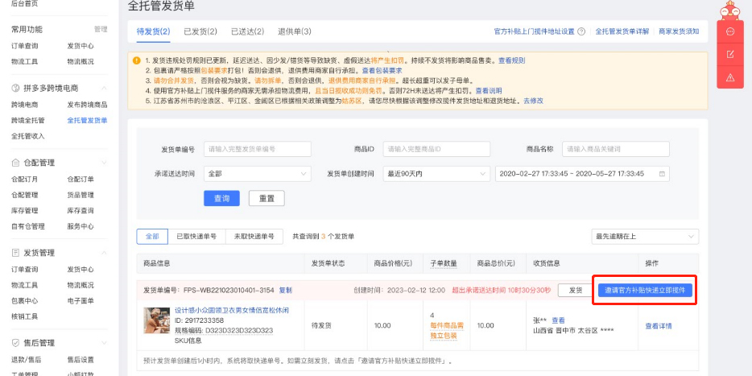The height and width of the screenshot is (376, 752).
Task: Open product title 设计感小众圆领卫衣男女情侣宽松休闲
Action: (232, 310)
